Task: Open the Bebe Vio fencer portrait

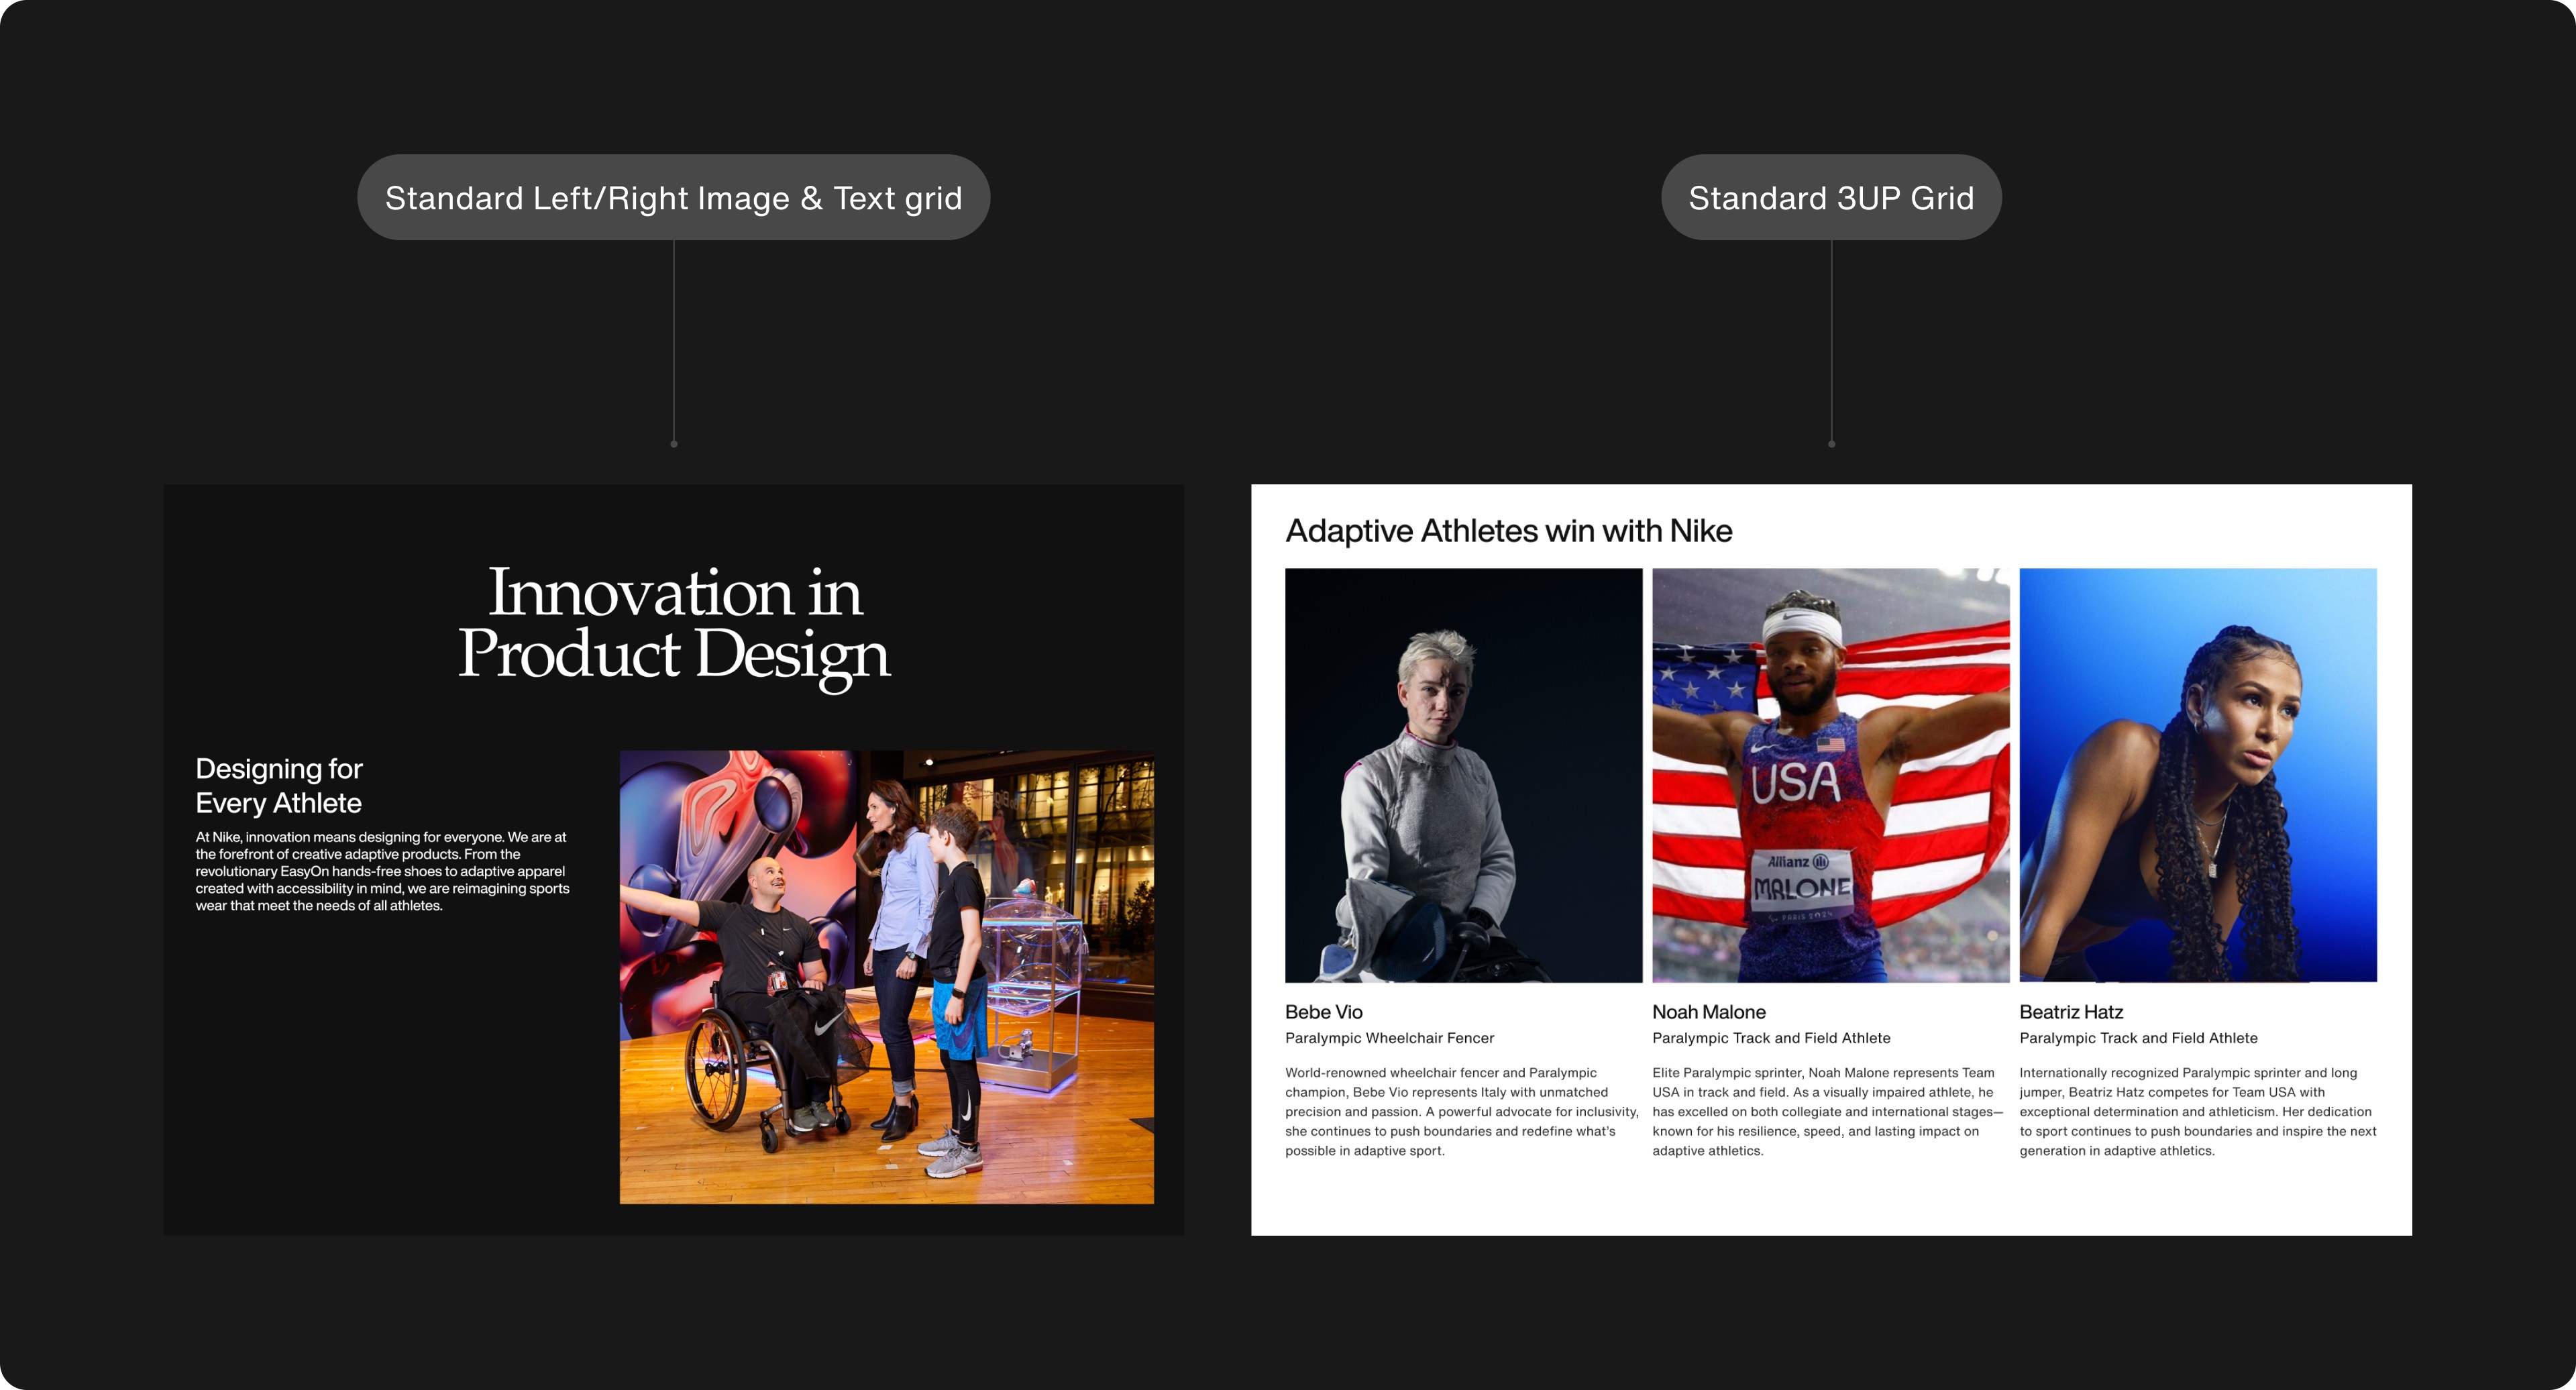Action: click(1463, 775)
